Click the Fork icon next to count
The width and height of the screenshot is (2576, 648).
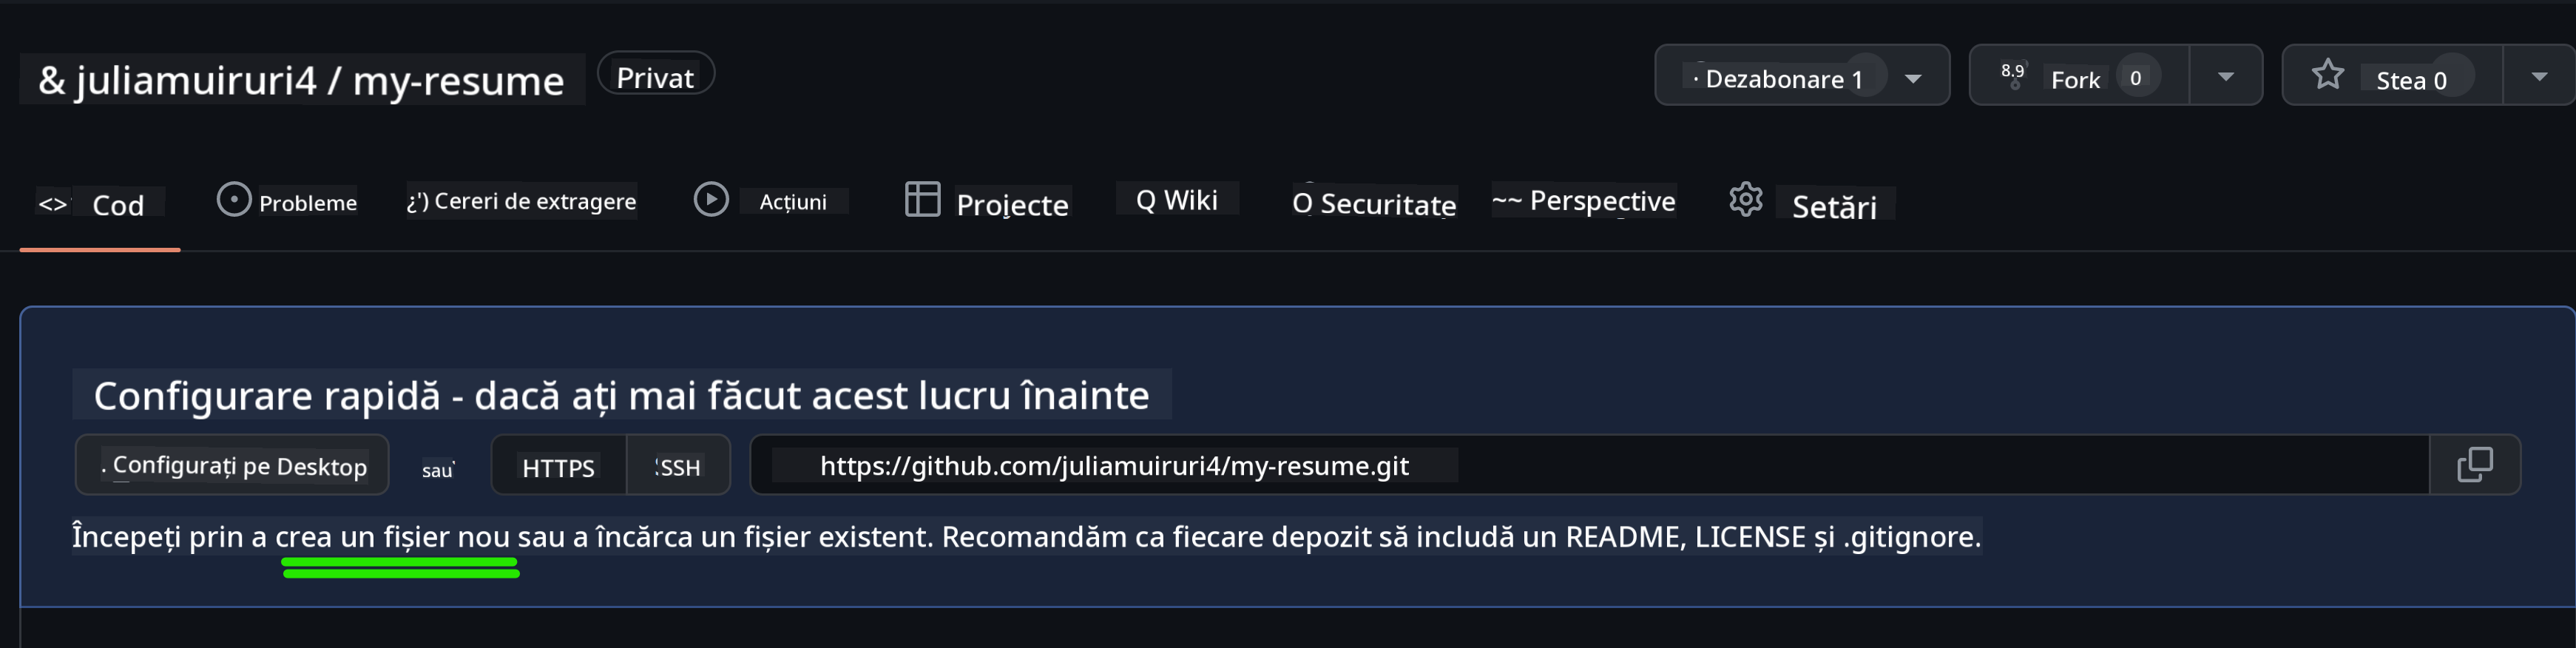(x=2012, y=74)
